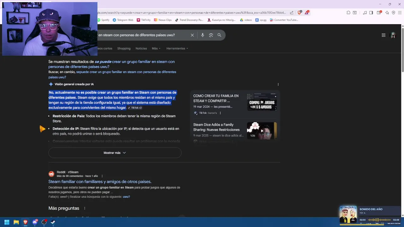Click the Sonido del Año album cover
Image resolution: width=404 pixels, height=227 pixels.
click(x=348, y=214)
